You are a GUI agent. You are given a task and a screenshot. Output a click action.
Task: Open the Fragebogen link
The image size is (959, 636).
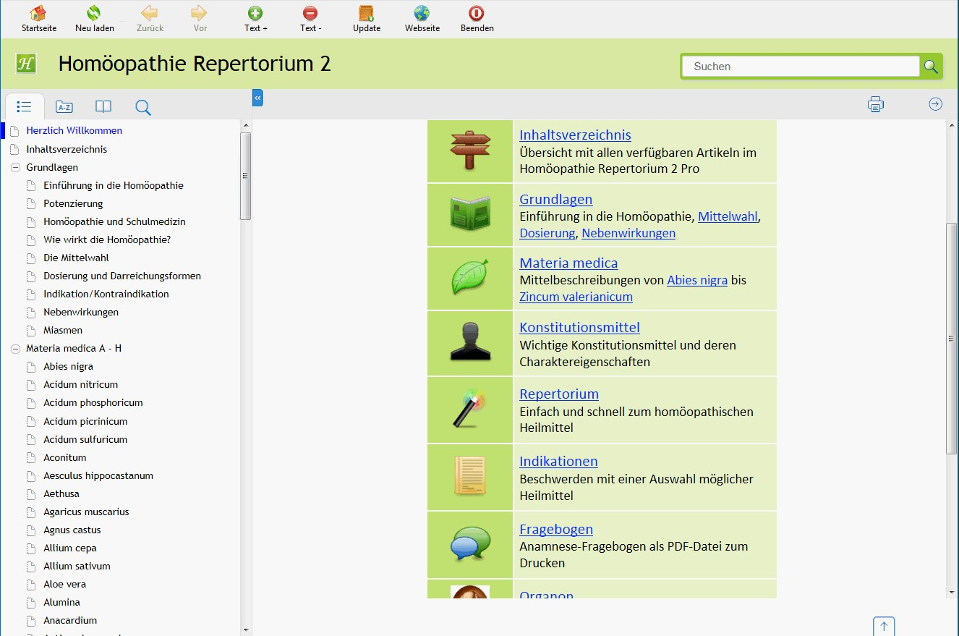pos(556,529)
